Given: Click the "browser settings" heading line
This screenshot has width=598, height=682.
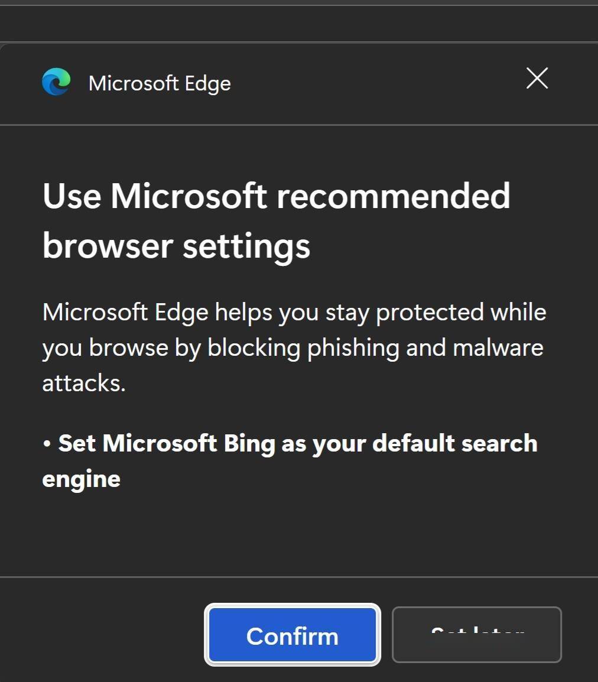Looking at the screenshot, I should (177, 246).
